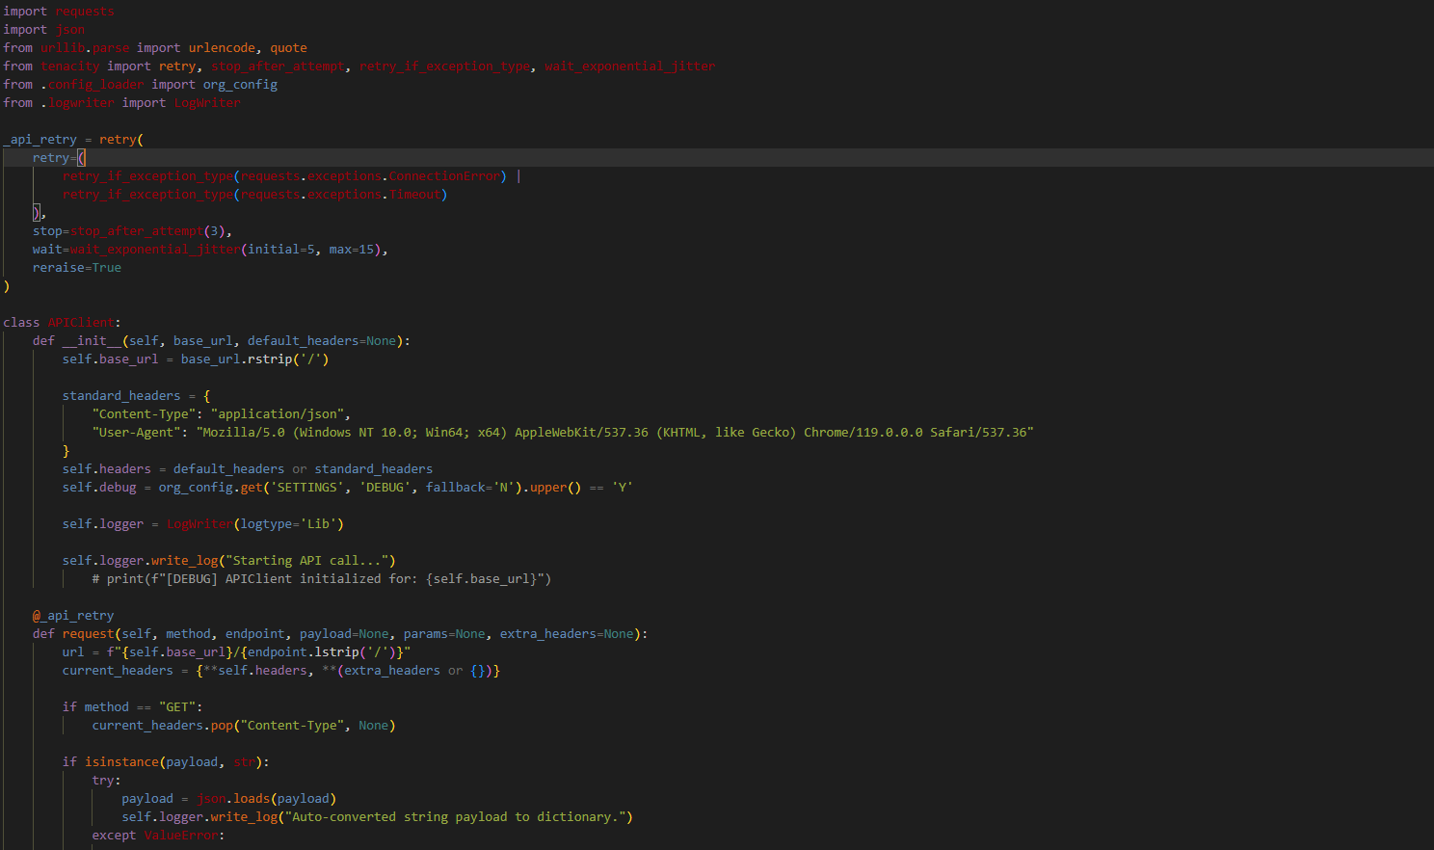Click 'wait_exponential_jitter' in the tenacity import line
This screenshot has width=1434, height=850.
click(629, 66)
